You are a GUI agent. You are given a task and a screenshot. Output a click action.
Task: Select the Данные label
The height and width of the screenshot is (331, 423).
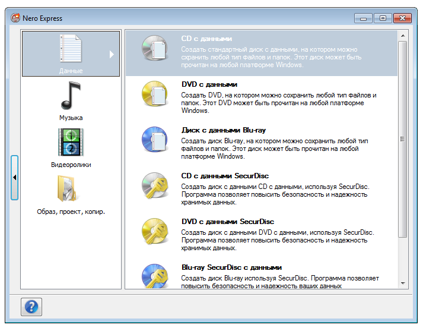(71, 71)
